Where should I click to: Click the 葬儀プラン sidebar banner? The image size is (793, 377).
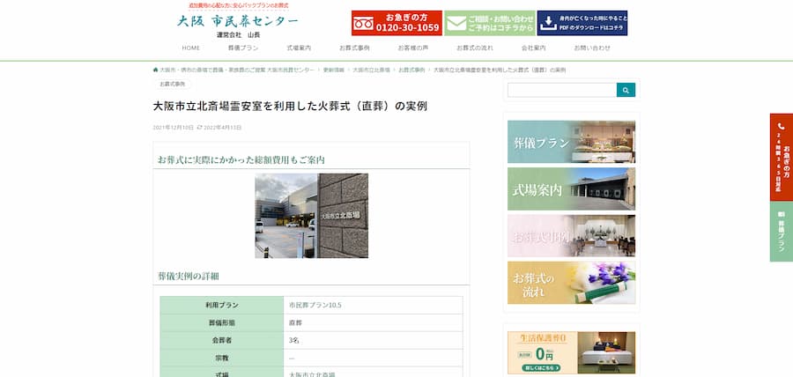tap(572, 142)
